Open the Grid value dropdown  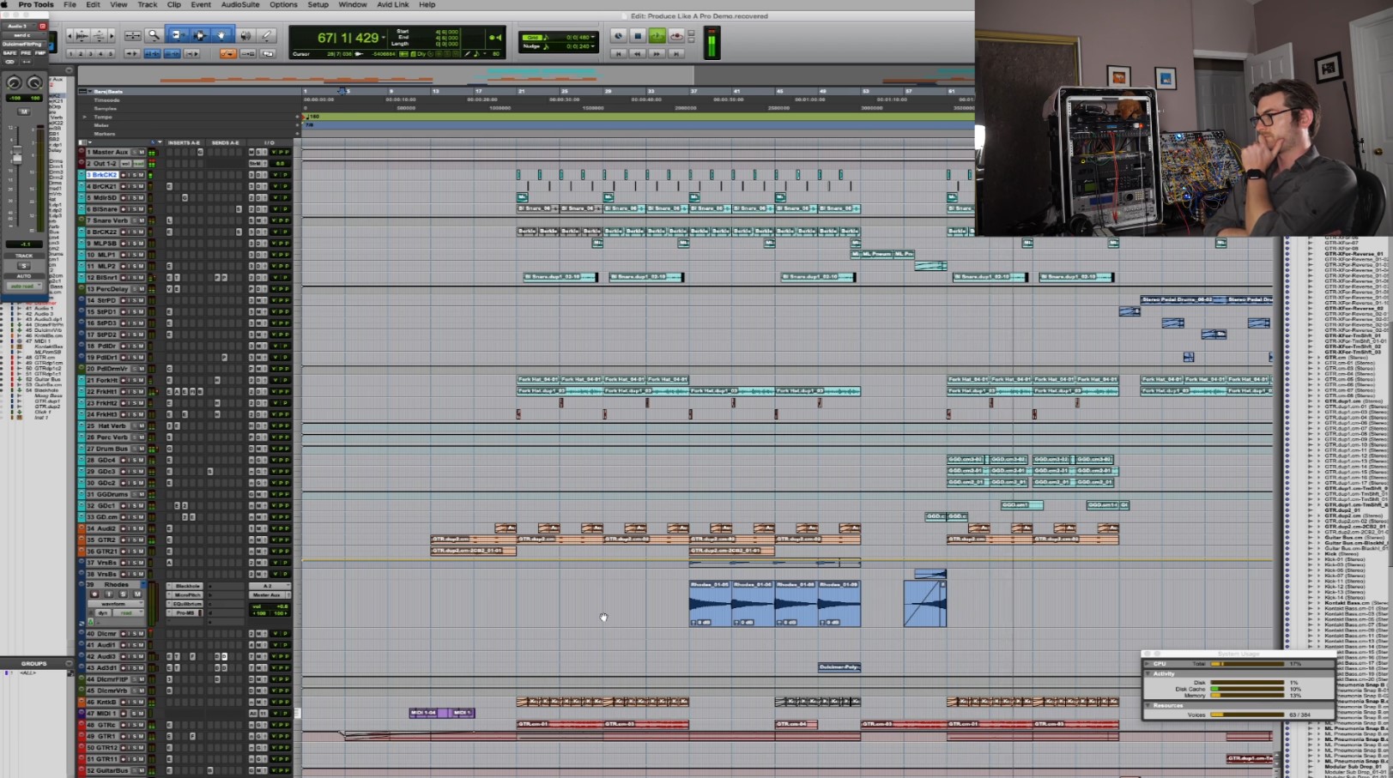pos(592,37)
